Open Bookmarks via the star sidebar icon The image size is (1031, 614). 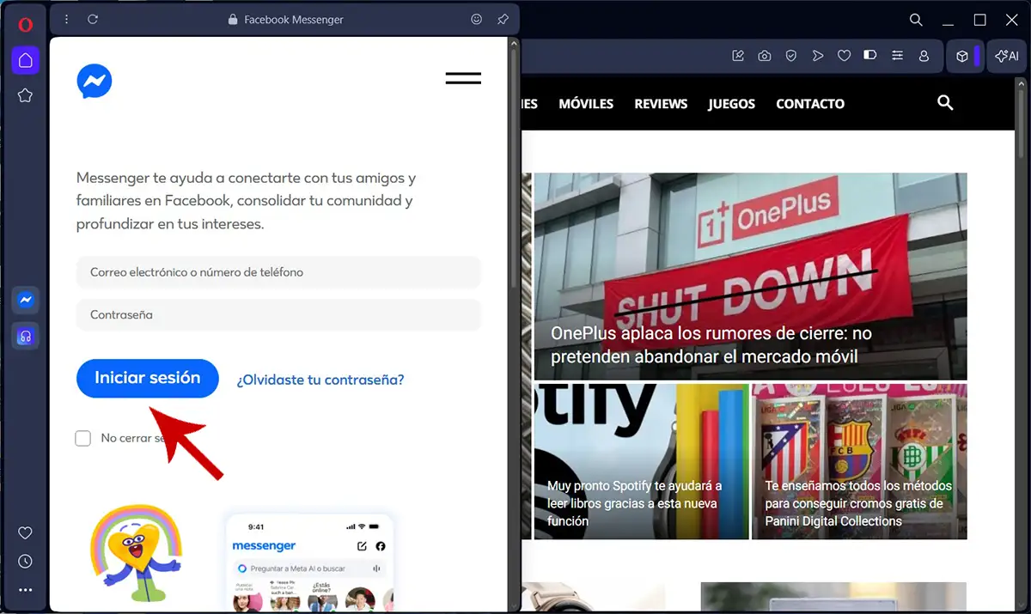coord(25,95)
